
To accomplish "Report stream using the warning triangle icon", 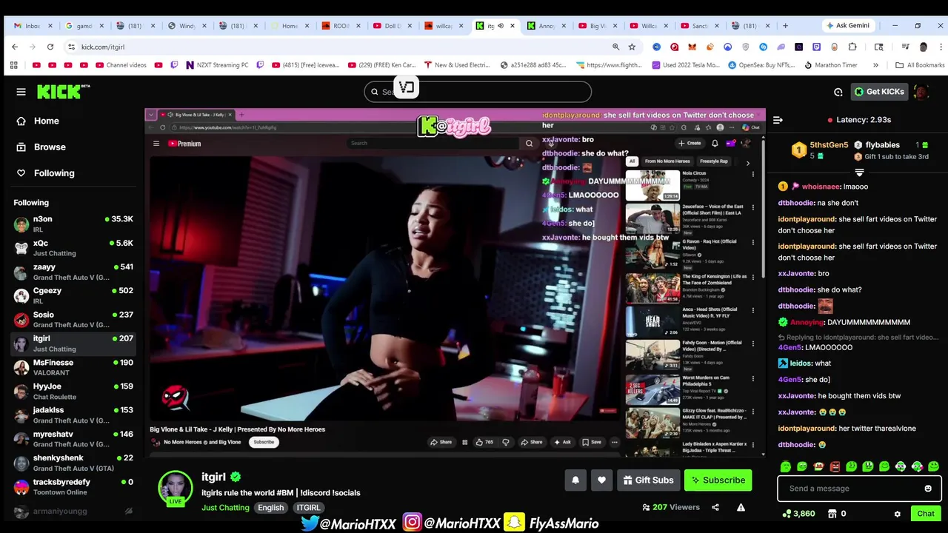I will tap(741, 507).
